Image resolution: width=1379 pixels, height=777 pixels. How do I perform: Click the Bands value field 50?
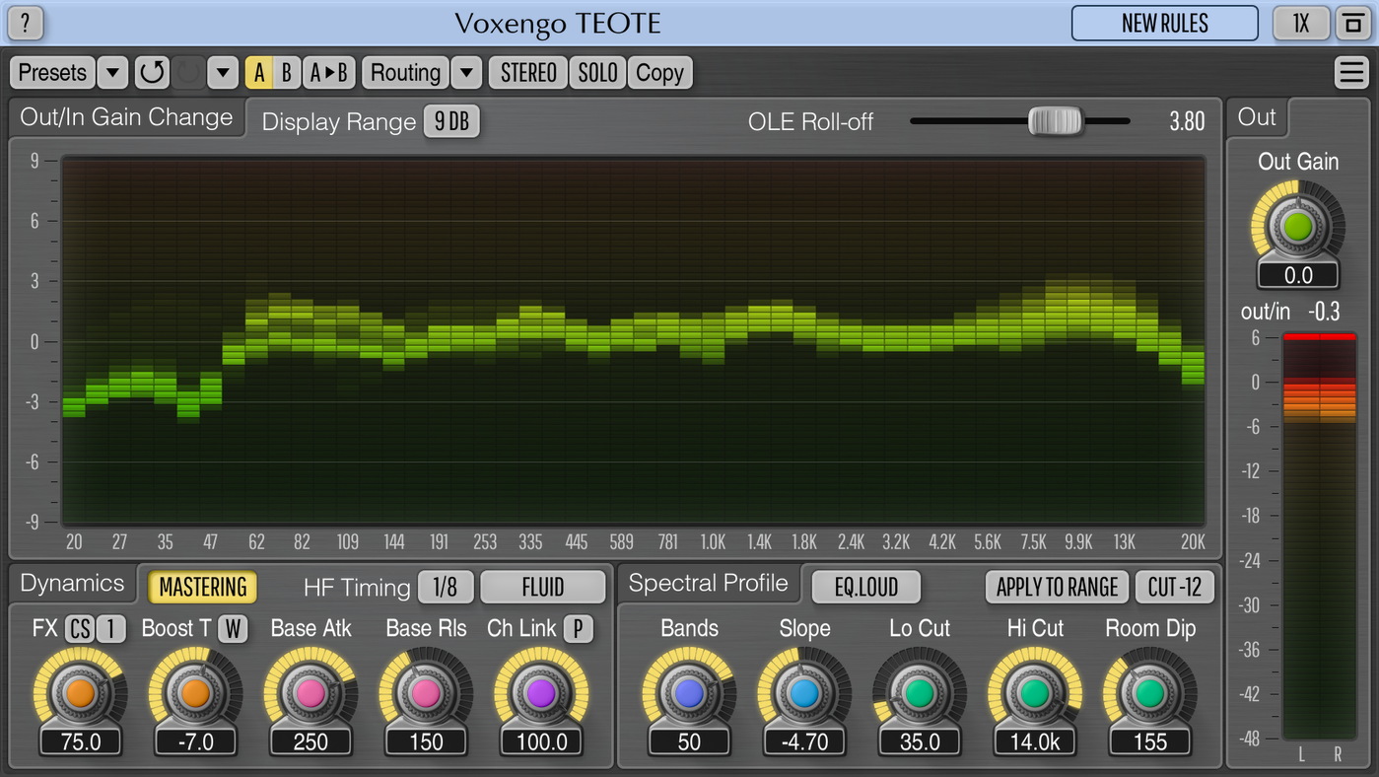tap(689, 742)
